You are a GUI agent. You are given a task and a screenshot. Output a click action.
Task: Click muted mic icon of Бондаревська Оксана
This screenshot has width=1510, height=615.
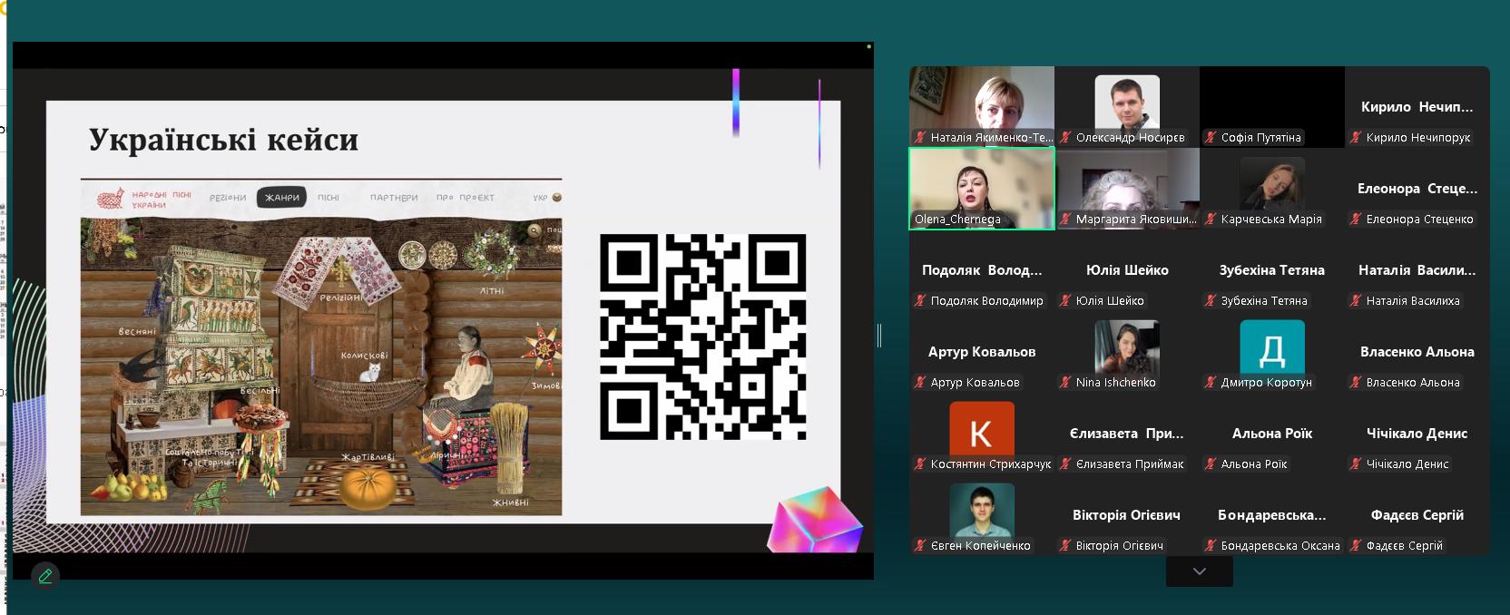click(x=1211, y=546)
